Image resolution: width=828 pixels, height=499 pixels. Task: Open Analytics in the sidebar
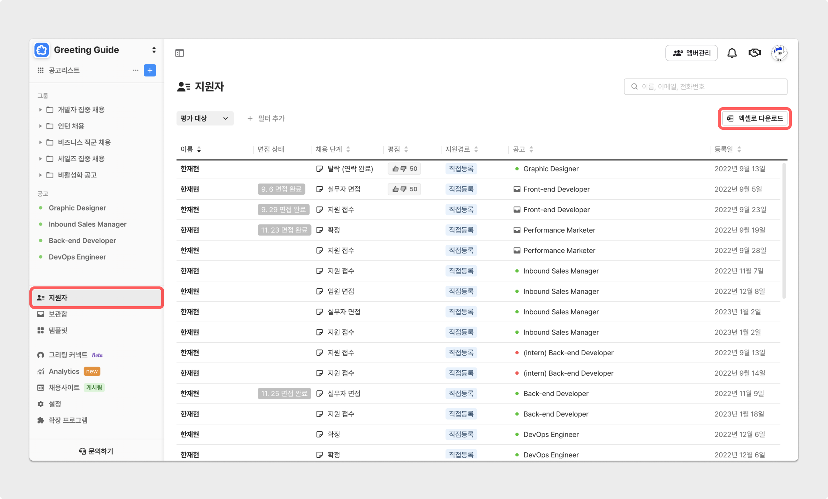pyautogui.click(x=64, y=371)
